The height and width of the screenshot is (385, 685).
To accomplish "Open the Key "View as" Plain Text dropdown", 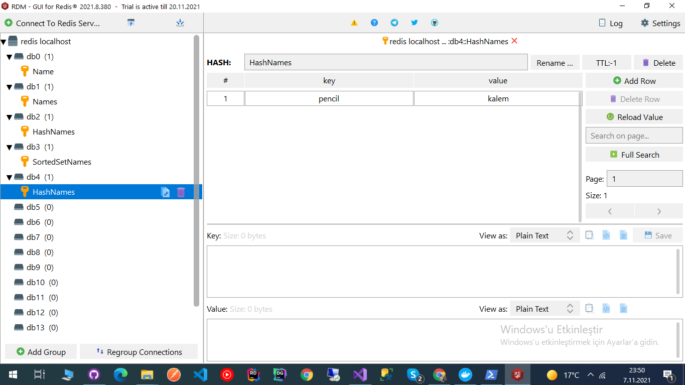I will (x=544, y=236).
